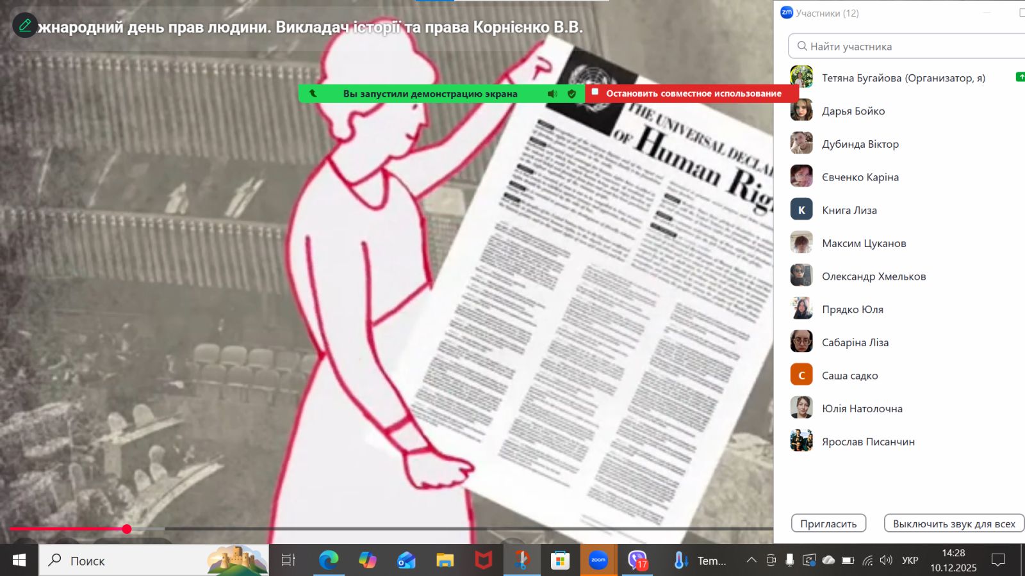This screenshot has height=576, width=1025.
Task: Open Microsoft Store taskbar icon
Action: click(560, 561)
